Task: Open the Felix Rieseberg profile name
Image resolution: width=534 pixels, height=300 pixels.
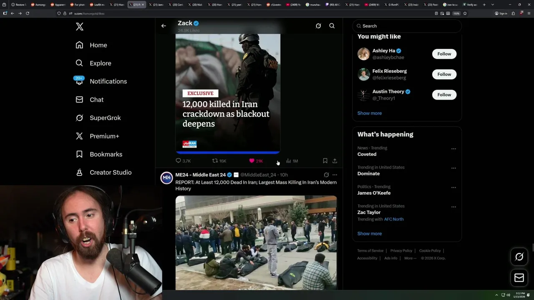Action: (x=389, y=71)
